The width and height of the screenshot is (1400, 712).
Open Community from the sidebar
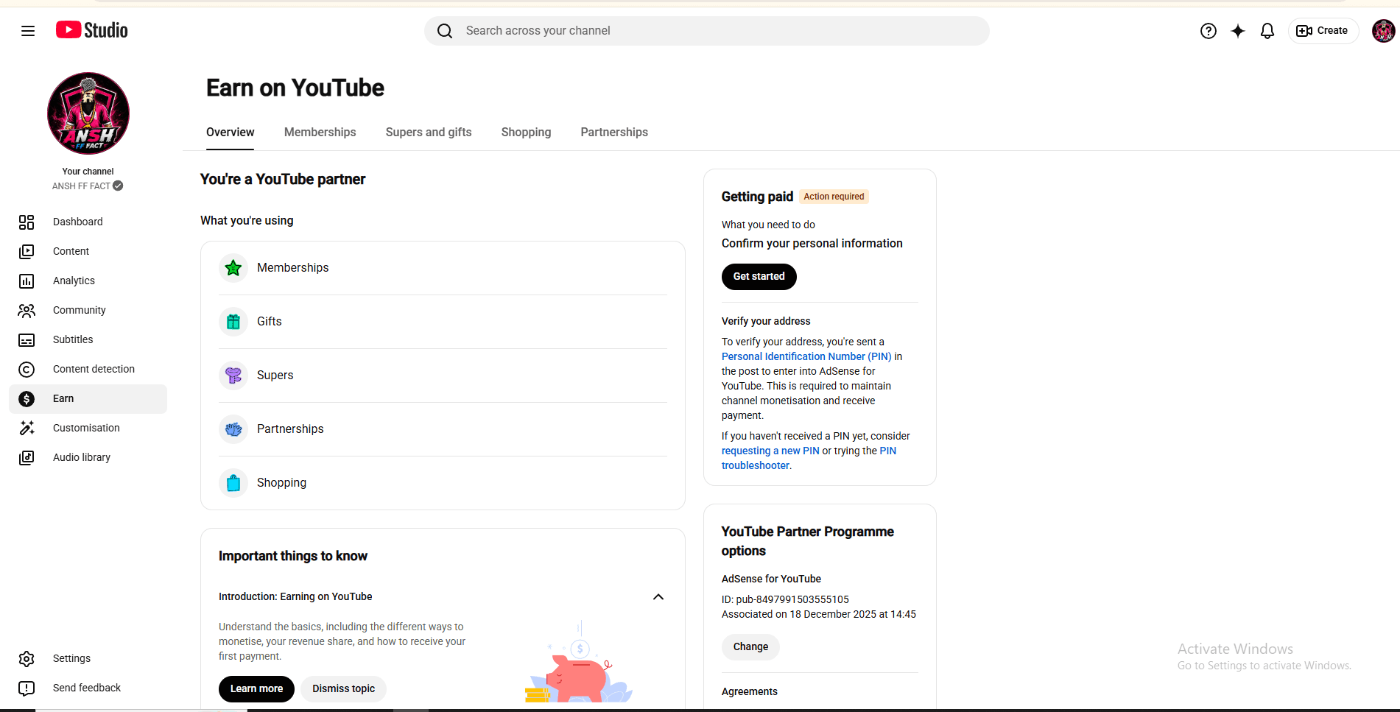coord(88,310)
